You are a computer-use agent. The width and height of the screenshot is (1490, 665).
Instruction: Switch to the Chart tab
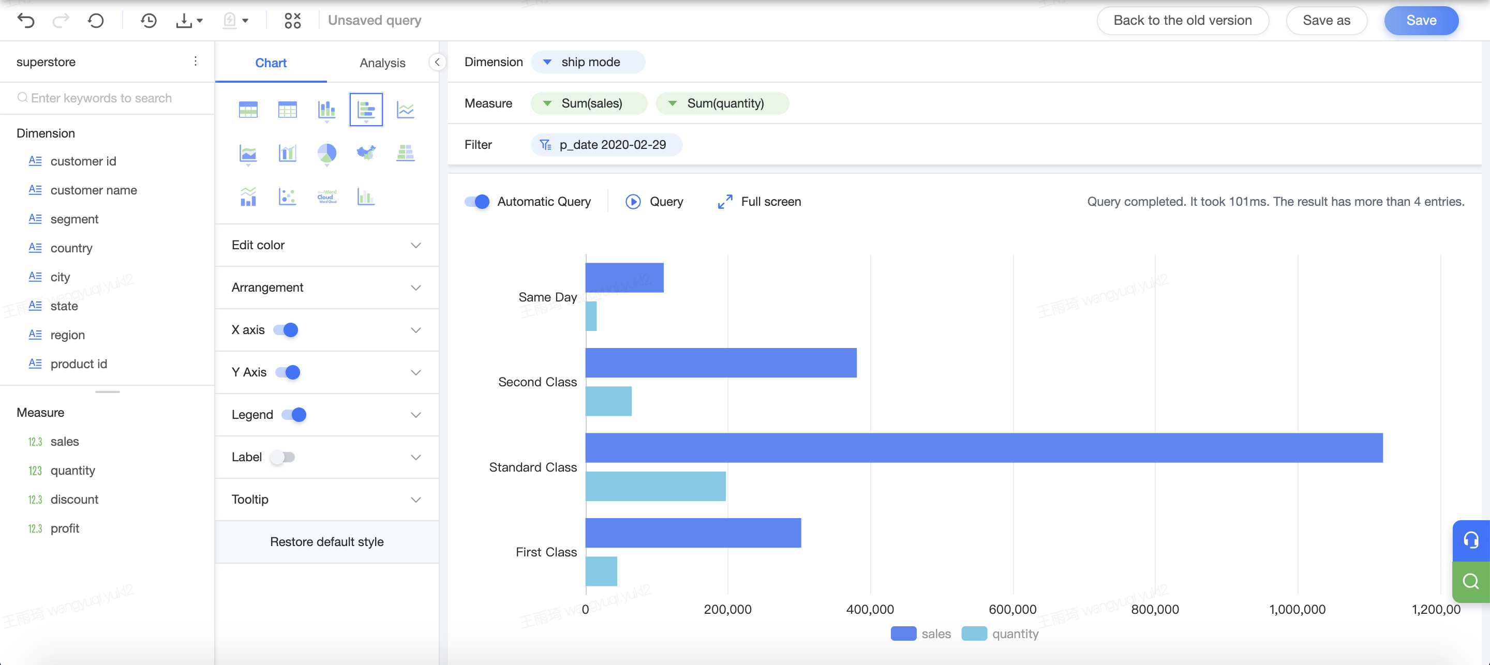[x=271, y=63]
